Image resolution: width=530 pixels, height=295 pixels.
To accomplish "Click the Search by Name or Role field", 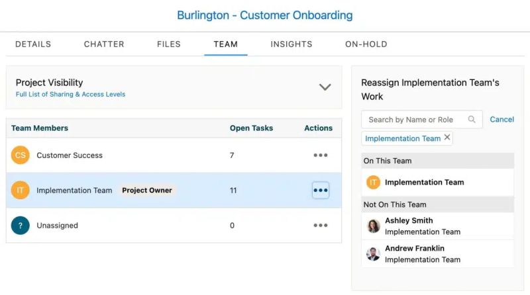I will (422, 120).
